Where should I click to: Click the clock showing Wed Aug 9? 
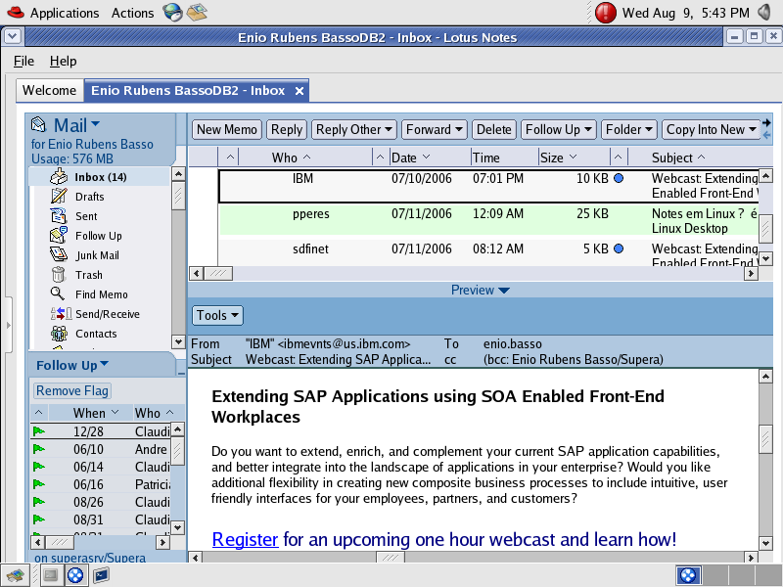click(x=685, y=13)
